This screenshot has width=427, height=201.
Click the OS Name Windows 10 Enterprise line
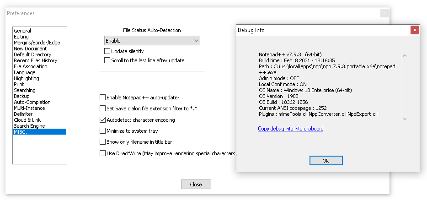pyautogui.click(x=305, y=90)
